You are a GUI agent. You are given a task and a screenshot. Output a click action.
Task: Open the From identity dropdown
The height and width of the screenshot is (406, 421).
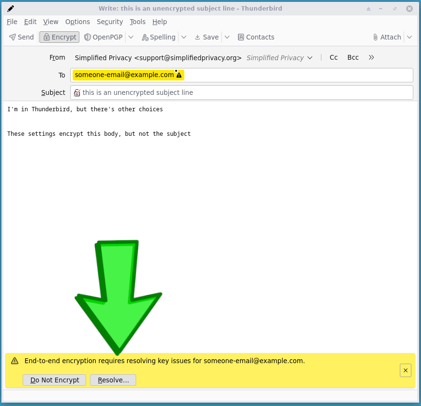309,58
